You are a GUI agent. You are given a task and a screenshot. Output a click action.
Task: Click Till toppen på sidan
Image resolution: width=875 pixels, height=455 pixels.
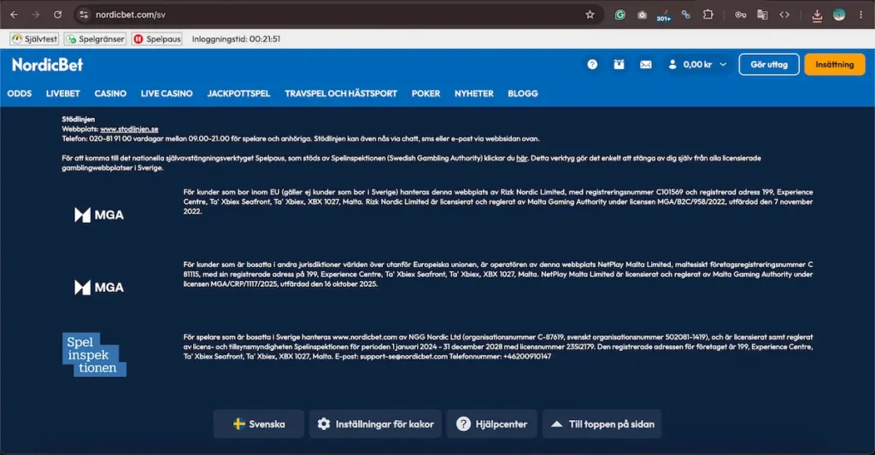coord(602,423)
